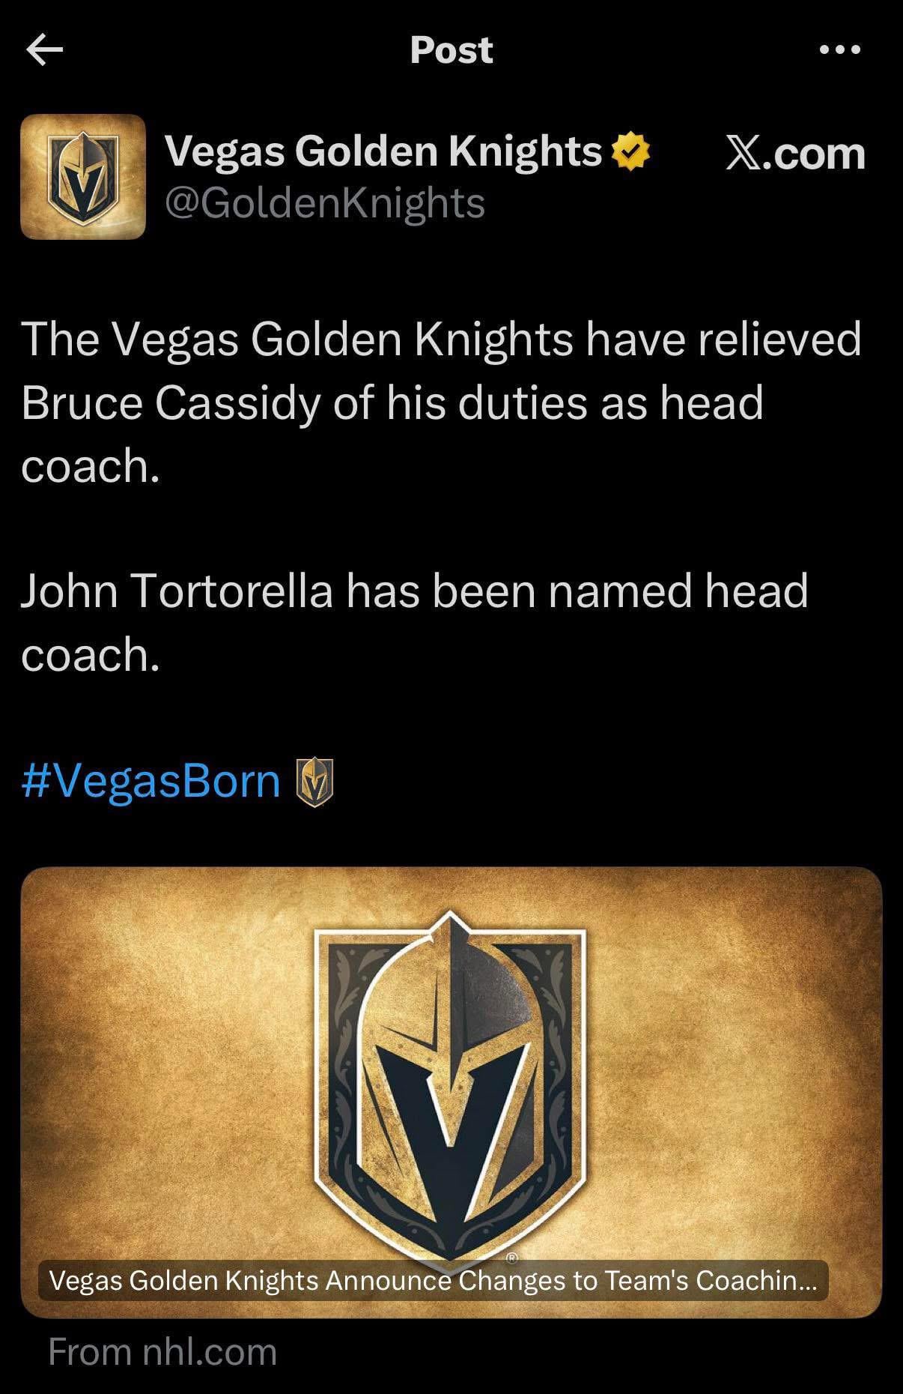903x1394 pixels.
Task: Tap the Vegas Golden Knights display name
Action: pyautogui.click(x=383, y=151)
